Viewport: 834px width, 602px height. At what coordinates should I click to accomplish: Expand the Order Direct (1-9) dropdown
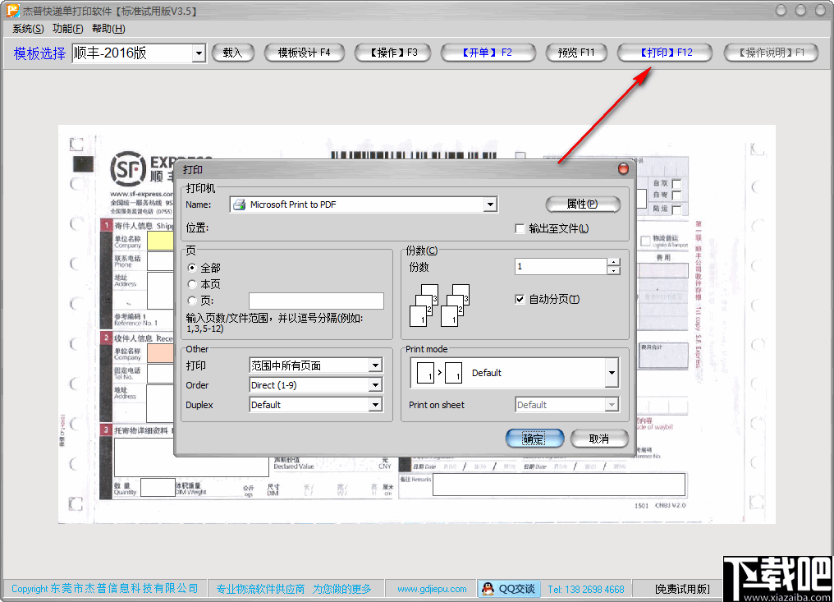coord(375,385)
